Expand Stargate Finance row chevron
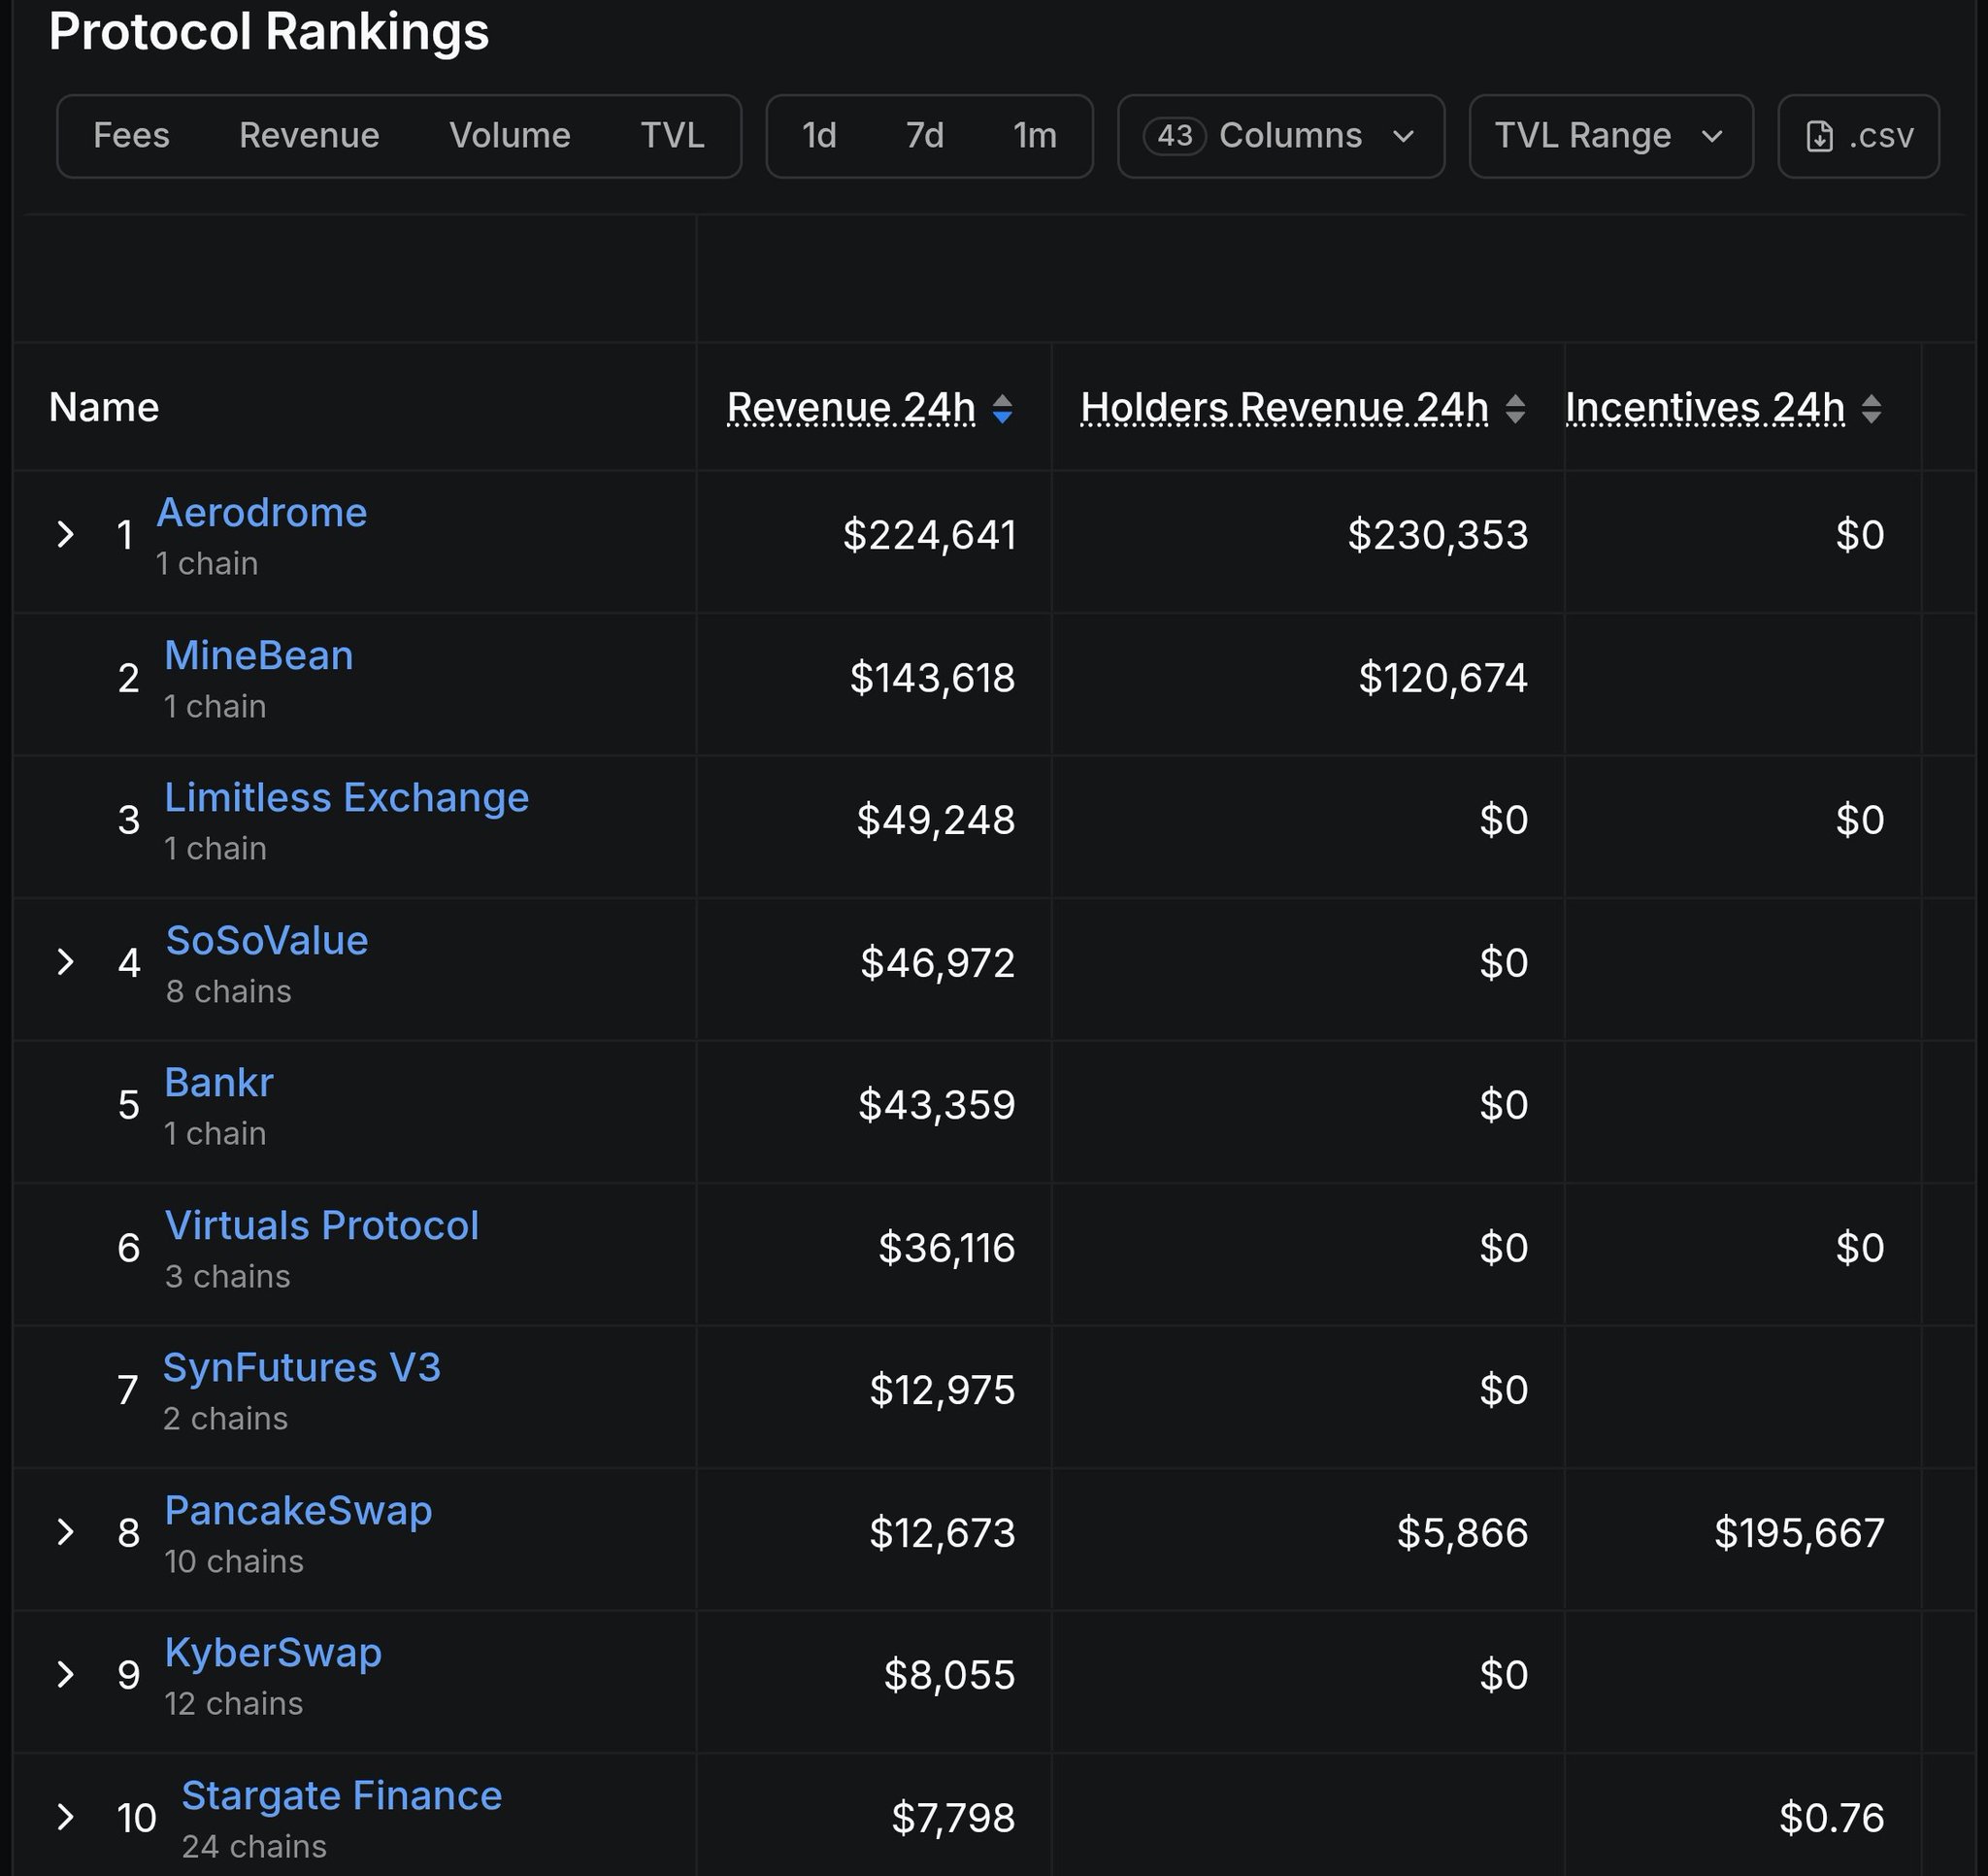This screenshot has height=1876, width=1988. (66, 1817)
